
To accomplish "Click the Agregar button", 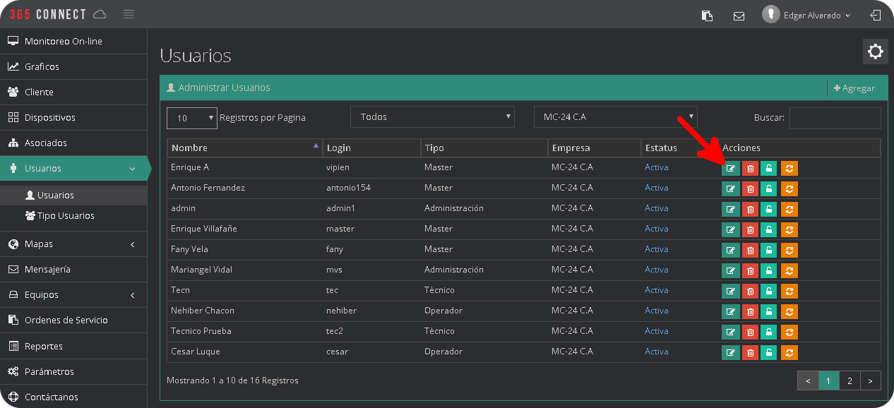I will pos(854,88).
